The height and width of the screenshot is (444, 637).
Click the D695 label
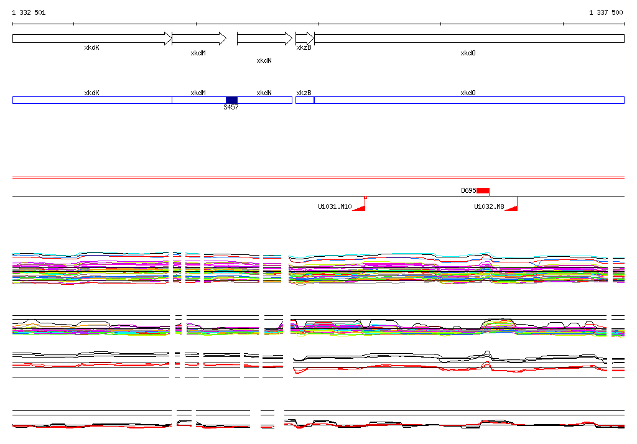click(x=468, y=190)
